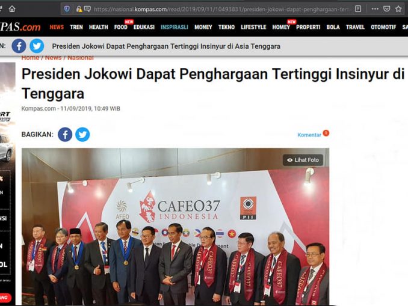Click the address bar URL field
Viewport: 408px width, 306px height.
pyautogui.click(x=221, y=10)
